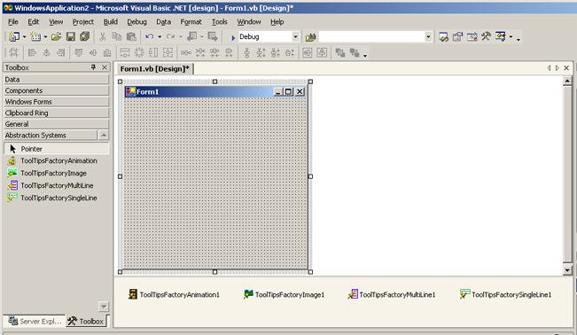The height and width of the screenshot is (335, 577).
Task: Open the Solution Explorer window icon
Action: (x=443, y=37)
